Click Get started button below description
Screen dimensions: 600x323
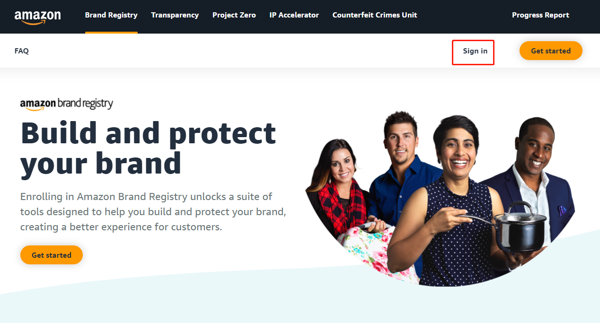52,255
